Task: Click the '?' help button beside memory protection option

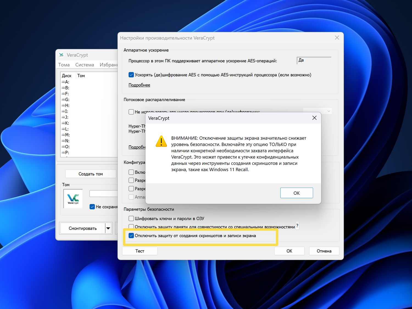Action: tap(297, 226)
